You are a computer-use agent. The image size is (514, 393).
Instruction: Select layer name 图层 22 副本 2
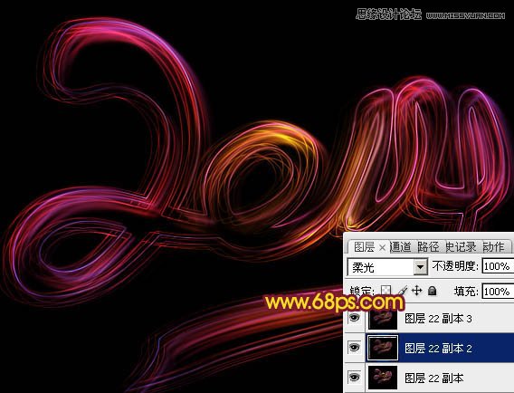click(x=438, y=348)
